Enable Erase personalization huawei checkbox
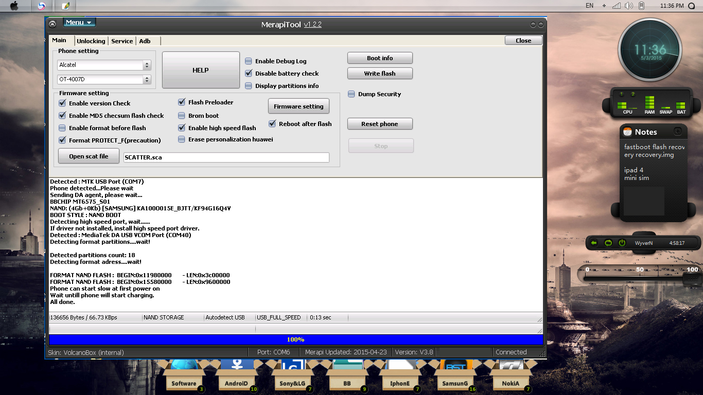Viewport: 703px width, 395px height. click(182, 139)
